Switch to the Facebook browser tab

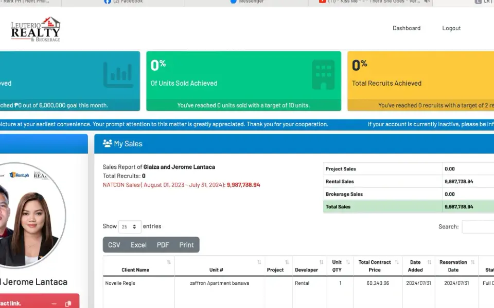pyautogui.click(x=123, y=2)
